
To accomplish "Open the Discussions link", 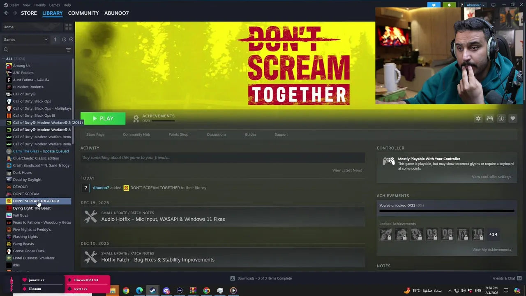I will coord(217,134).
